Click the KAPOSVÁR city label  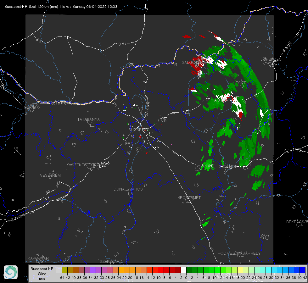38,258
